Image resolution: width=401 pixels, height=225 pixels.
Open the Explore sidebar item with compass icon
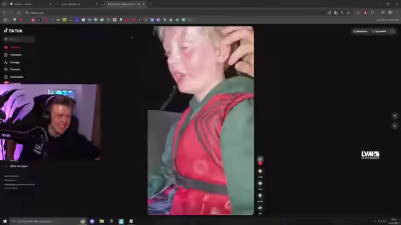[x=13, y=55]
